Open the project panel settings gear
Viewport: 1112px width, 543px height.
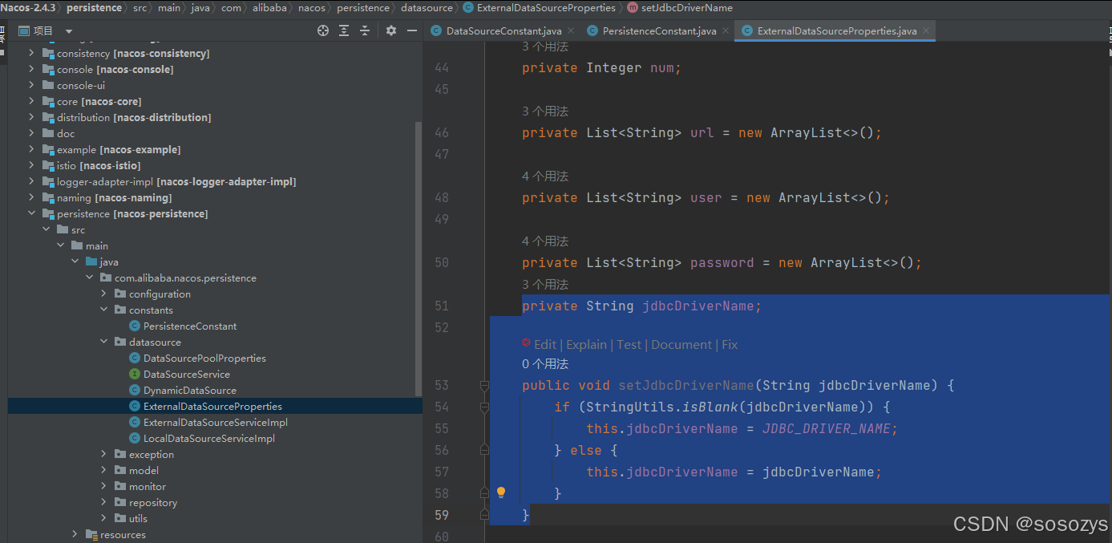tap(391, 30)
